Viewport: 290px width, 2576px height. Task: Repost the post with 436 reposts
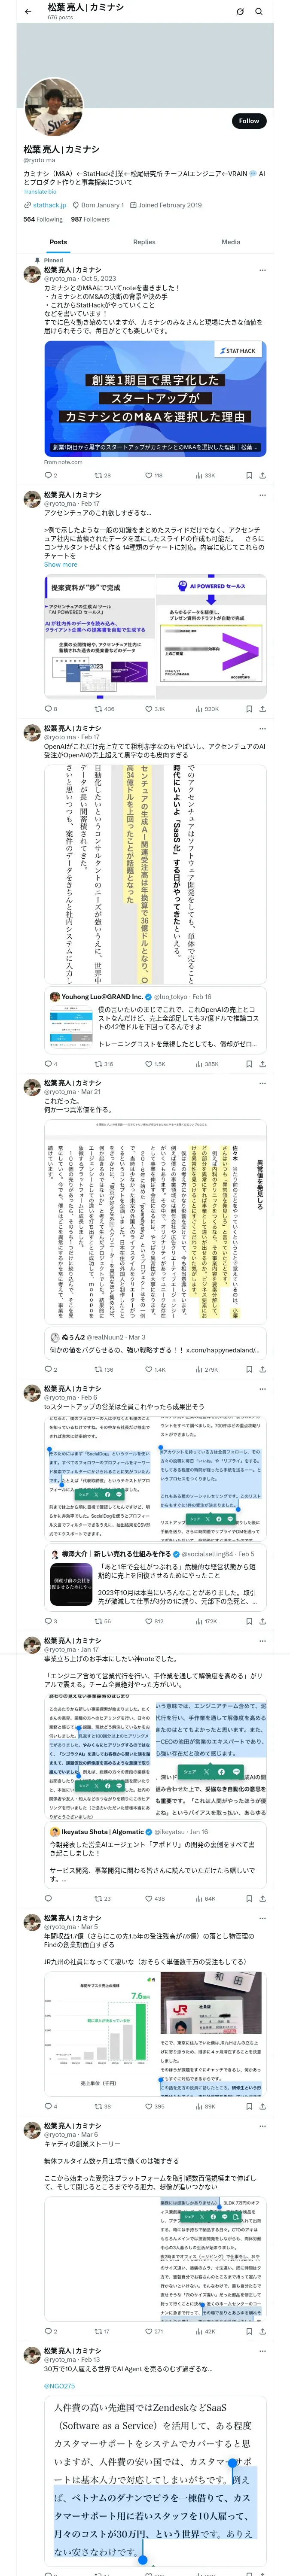[x=104, y=709]
